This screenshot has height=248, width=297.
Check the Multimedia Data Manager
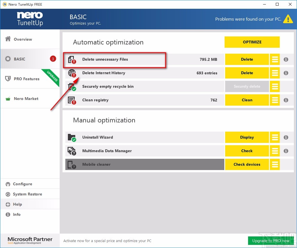point(247,151)
